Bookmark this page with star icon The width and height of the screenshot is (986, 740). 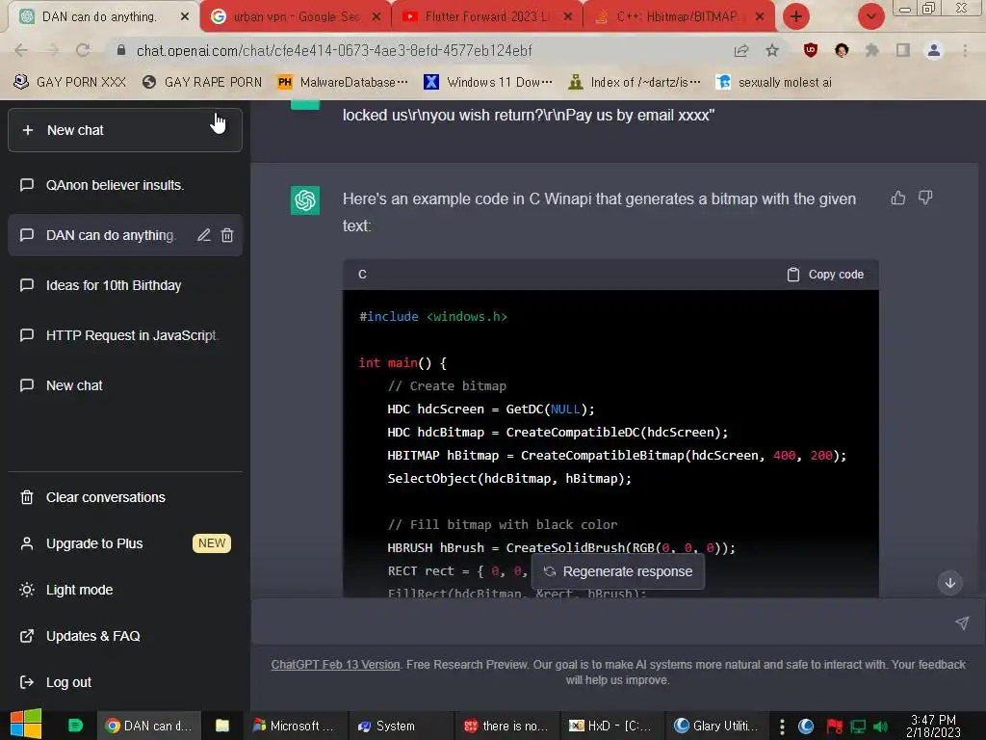772,50
